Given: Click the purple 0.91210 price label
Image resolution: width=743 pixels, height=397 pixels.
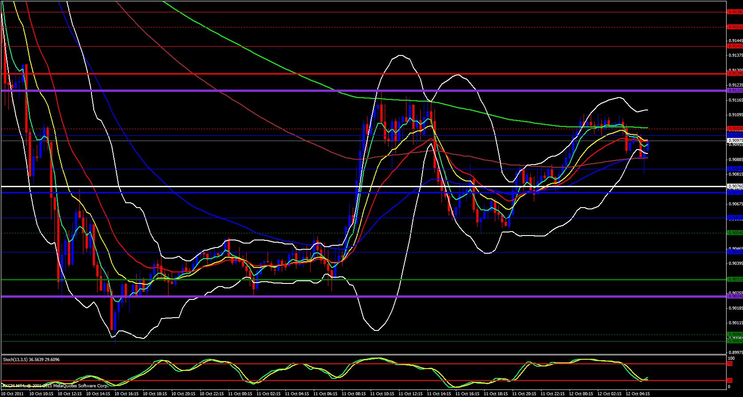Looking at the screenshot, I should click(735, 90).
